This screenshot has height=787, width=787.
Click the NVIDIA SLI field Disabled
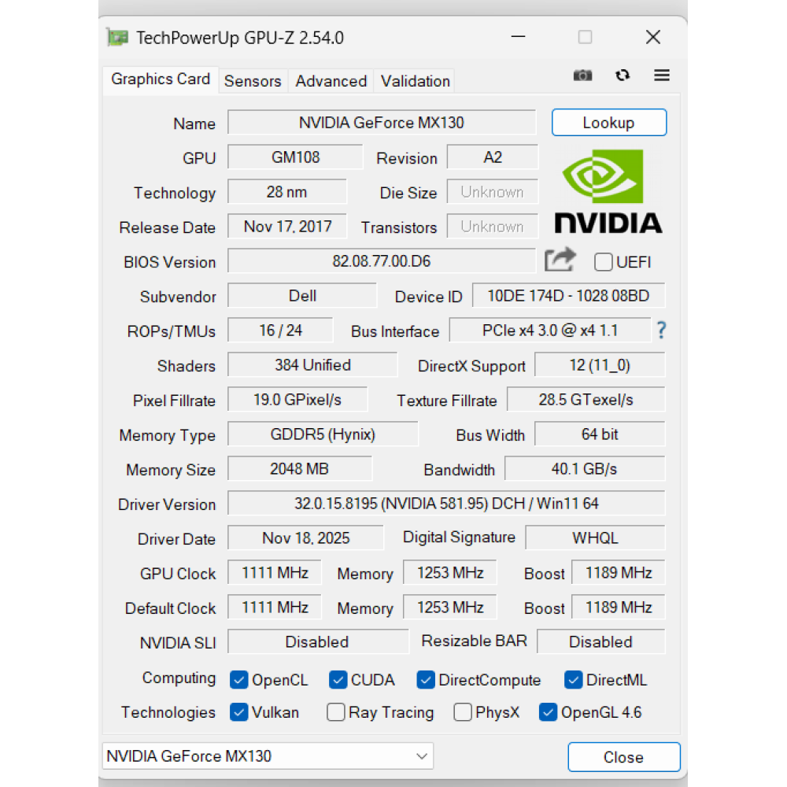(x=318, y=642)
